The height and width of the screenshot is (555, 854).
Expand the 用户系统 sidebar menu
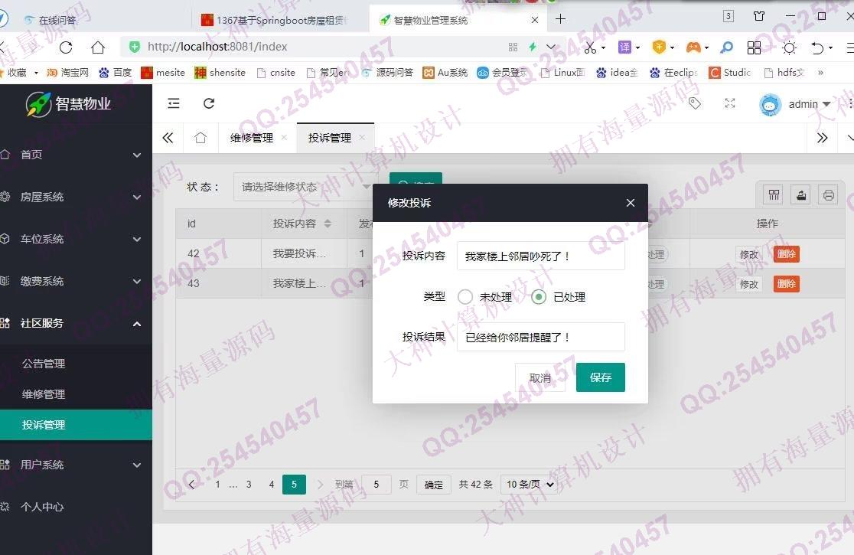[x=77, y=465]
